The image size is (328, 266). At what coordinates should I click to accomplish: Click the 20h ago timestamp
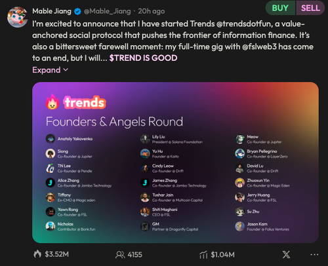tap(152, 11)
